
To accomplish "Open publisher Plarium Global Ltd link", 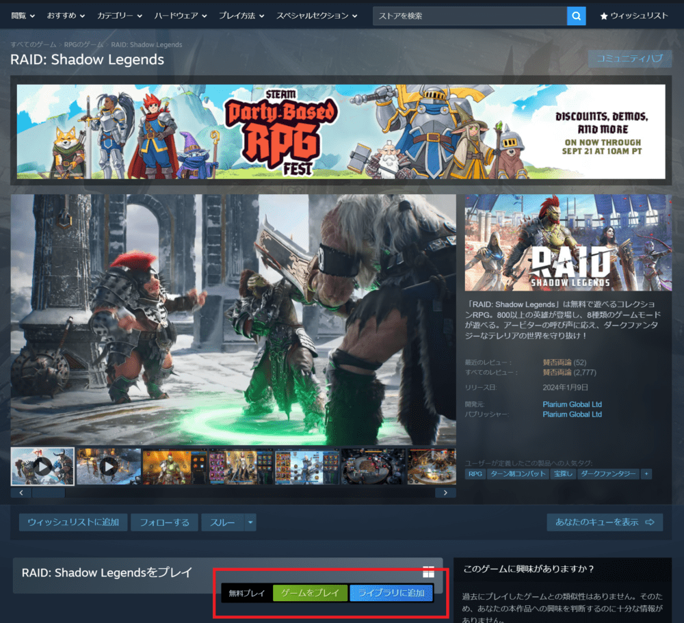I will coord(572,414).
